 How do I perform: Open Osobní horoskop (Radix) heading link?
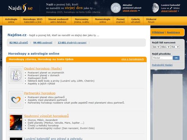tap(43, 69)
